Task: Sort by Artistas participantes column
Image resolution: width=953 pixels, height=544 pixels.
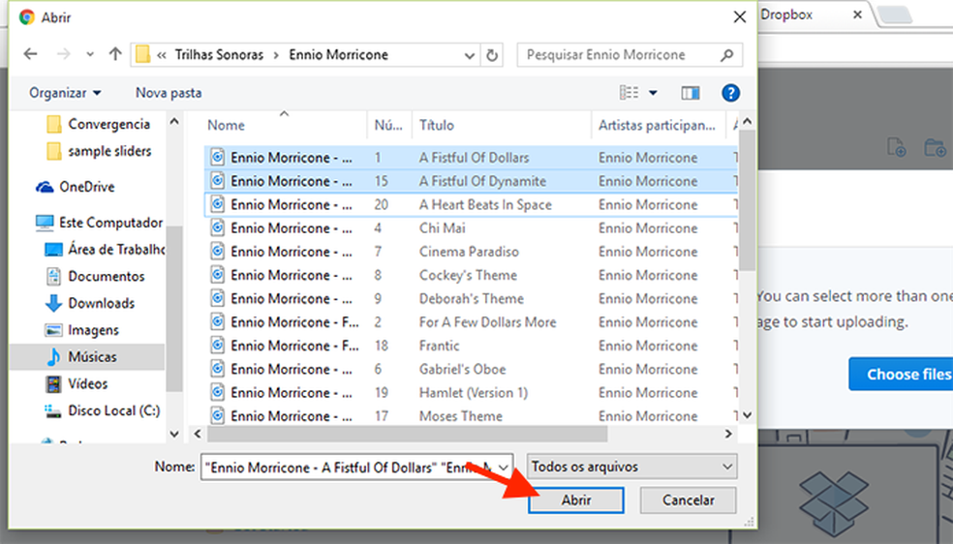Action: pos(659,125)
